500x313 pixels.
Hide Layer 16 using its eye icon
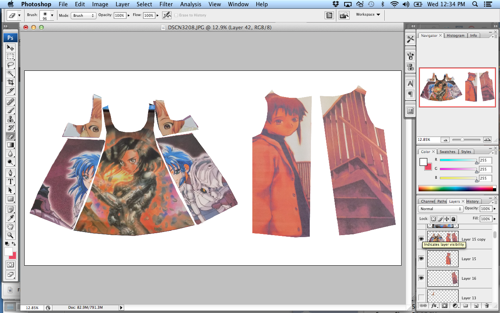(421, 278)
